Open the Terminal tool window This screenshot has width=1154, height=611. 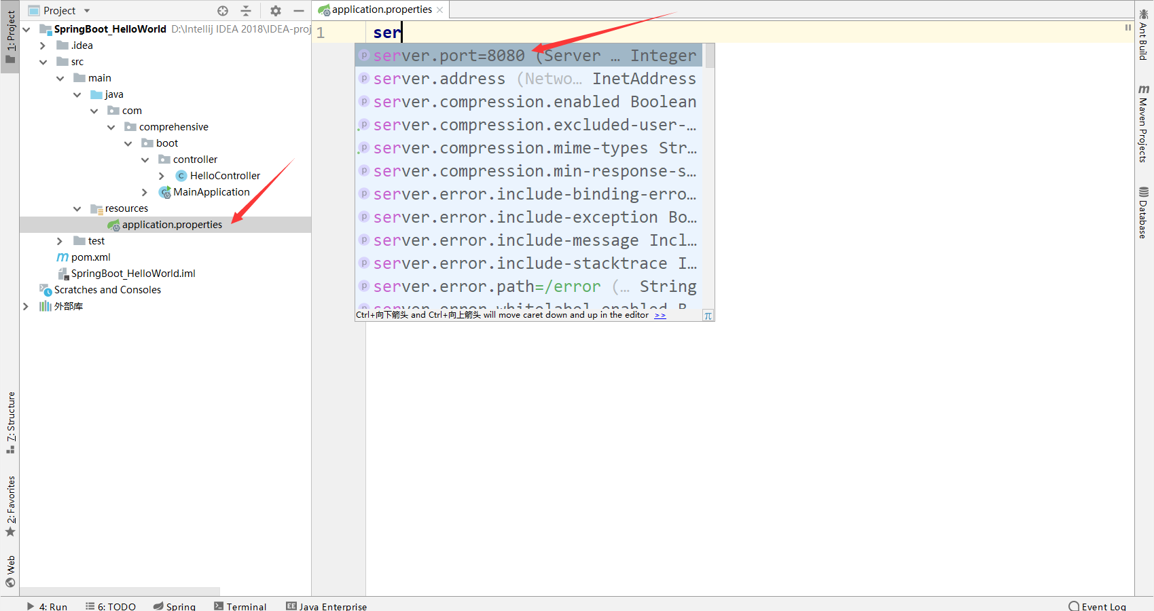coord(240,606)
